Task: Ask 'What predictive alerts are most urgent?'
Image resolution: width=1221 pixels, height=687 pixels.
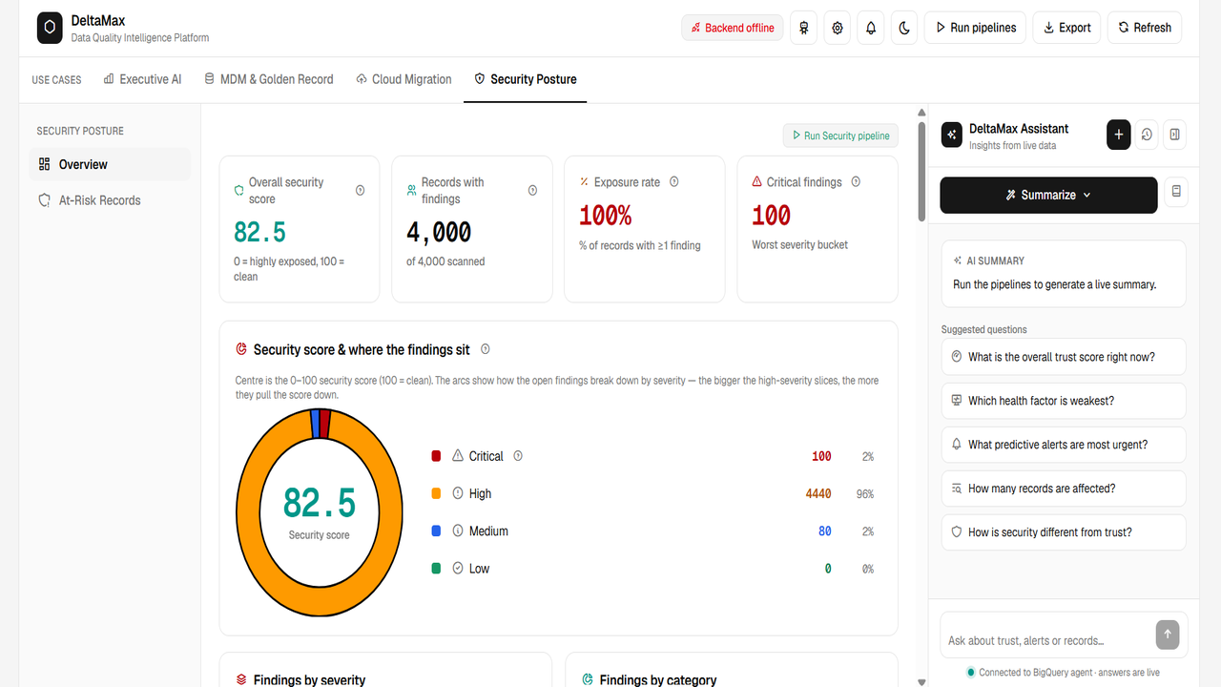Action: click(1064, 445)
